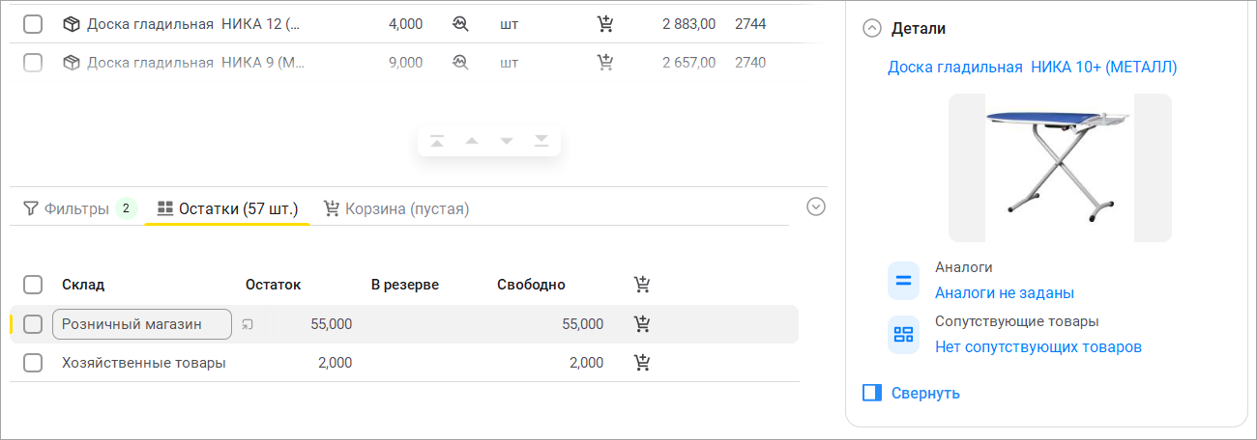Click the Свернуть panel button
The image size is (1257, 440).
click(x=911, y=393)
